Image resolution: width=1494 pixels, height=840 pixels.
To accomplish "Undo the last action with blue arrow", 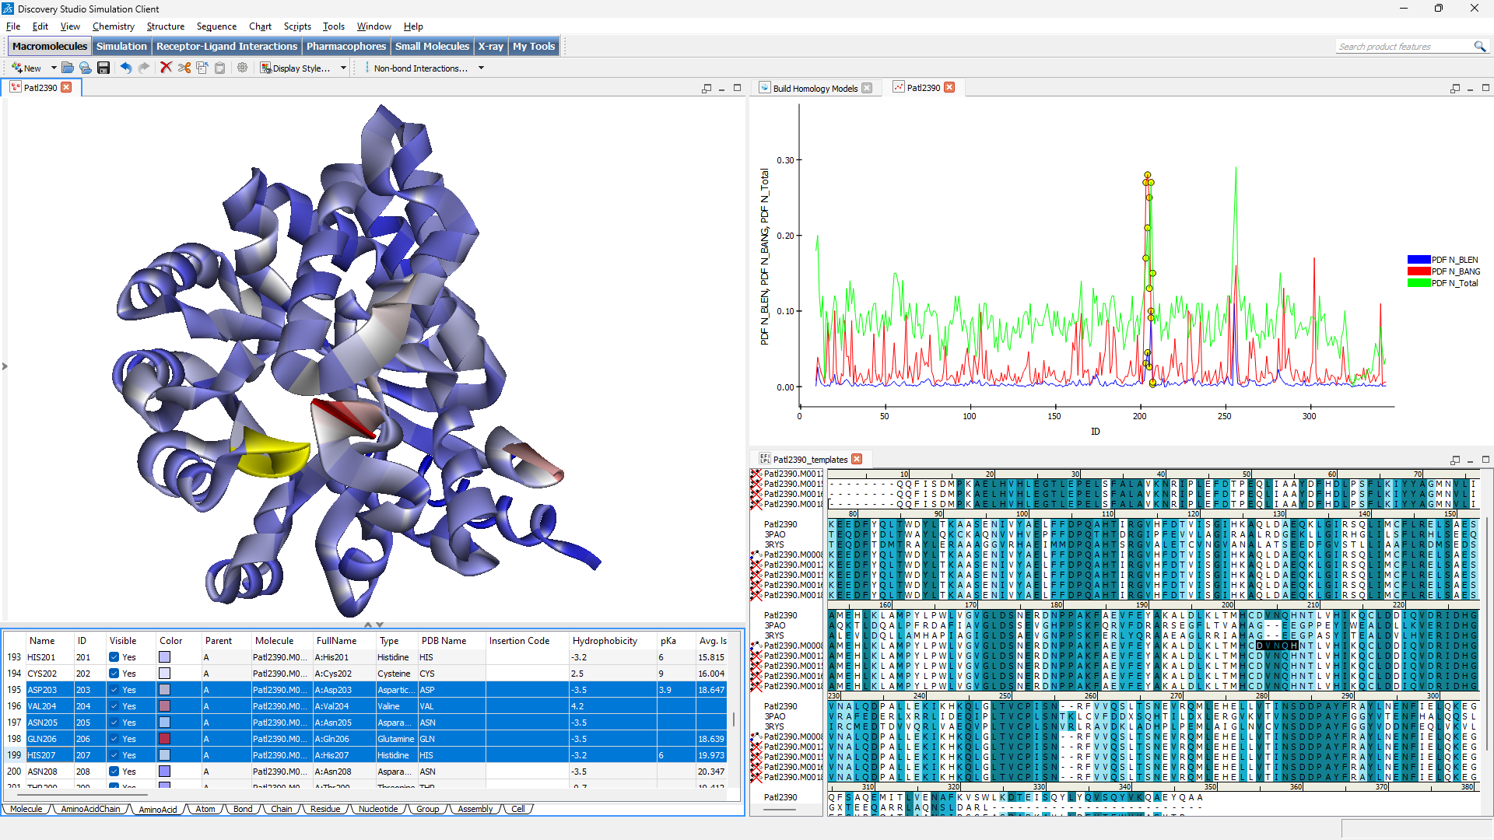I will click(125, 68).
